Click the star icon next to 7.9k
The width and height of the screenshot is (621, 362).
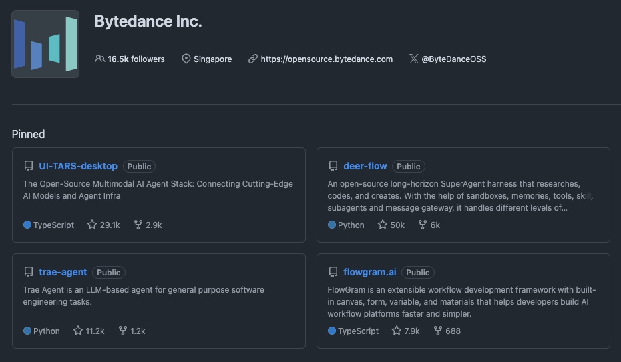click(397, 331)
